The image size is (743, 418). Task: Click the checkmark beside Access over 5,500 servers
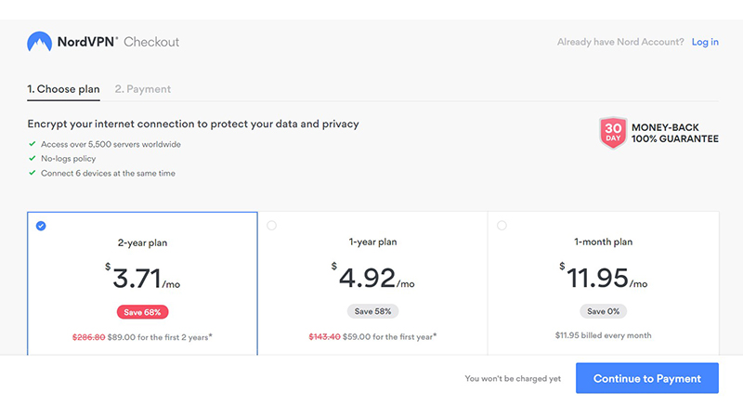coord(33,144)
